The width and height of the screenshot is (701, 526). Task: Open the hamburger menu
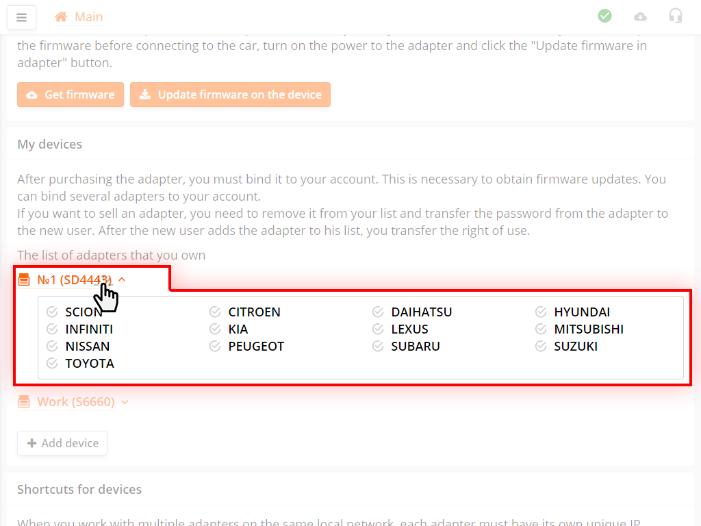(x=21, y=17)
